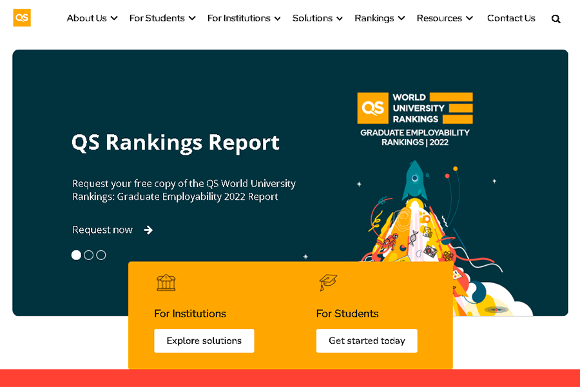580x387 pixels.
Task: Click the QS World University Rankings badge
Action: click(414, 108)
